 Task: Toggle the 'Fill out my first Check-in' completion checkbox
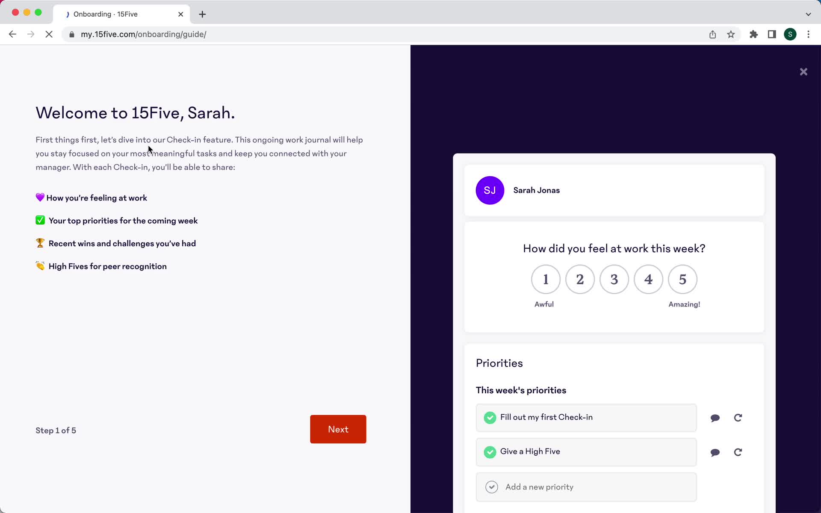[x=490, y=418]
